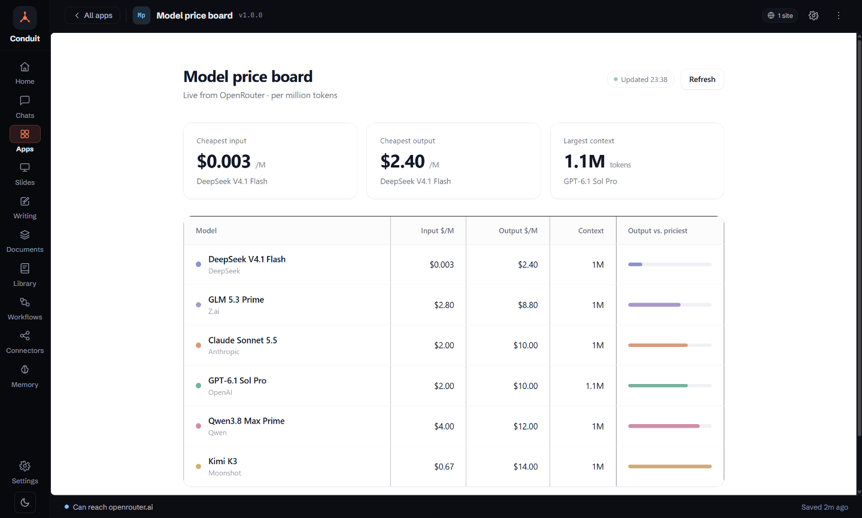This screenshot has height=518, width=862.
Task: Select the GPT-6.1 Sol Pro table row name
Action: point(237,380)
